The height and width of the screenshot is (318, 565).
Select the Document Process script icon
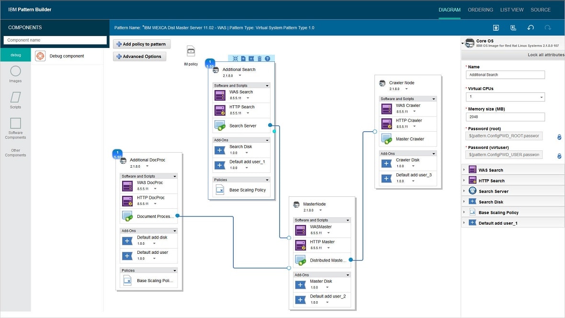coord(127,216)
